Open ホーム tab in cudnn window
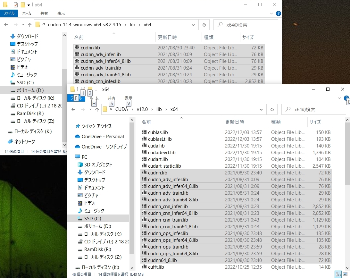The image size is (350, 278). coord(27,13)
